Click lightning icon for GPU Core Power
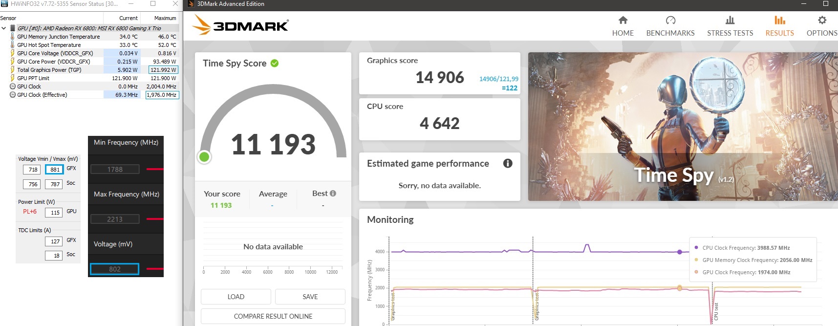 pos(13,61)
